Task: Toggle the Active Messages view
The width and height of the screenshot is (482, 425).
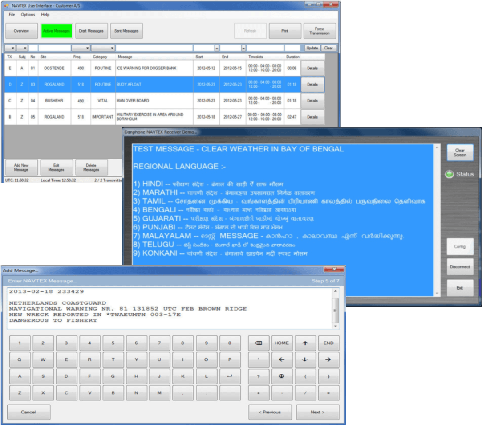Action: (x=57, y=31)
